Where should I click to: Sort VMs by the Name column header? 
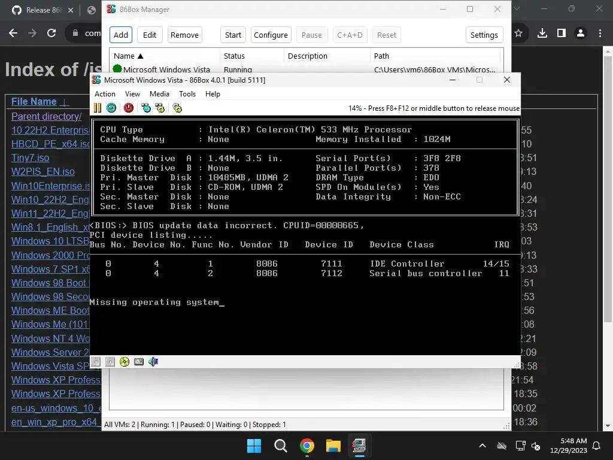click(x=165, y=56)
